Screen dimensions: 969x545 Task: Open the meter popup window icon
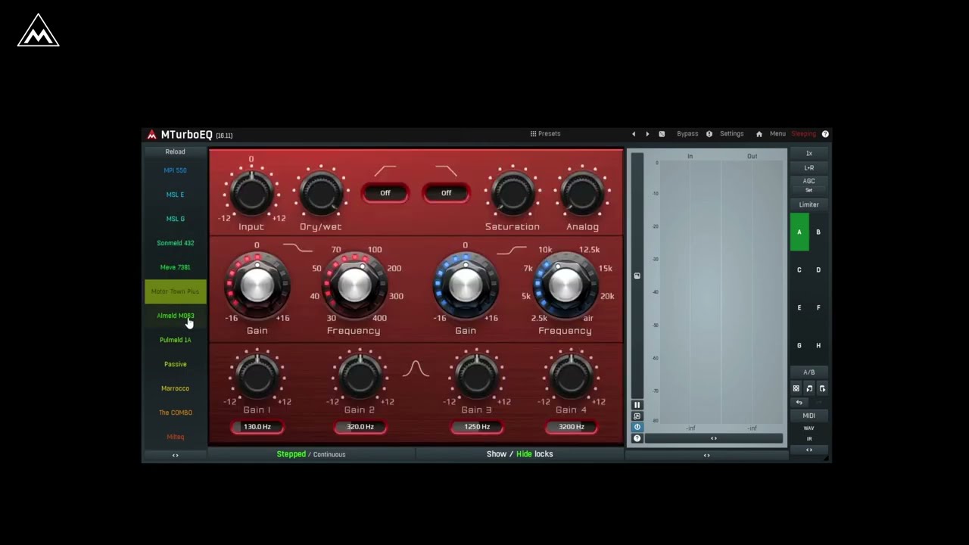click(x=637, y=416)
